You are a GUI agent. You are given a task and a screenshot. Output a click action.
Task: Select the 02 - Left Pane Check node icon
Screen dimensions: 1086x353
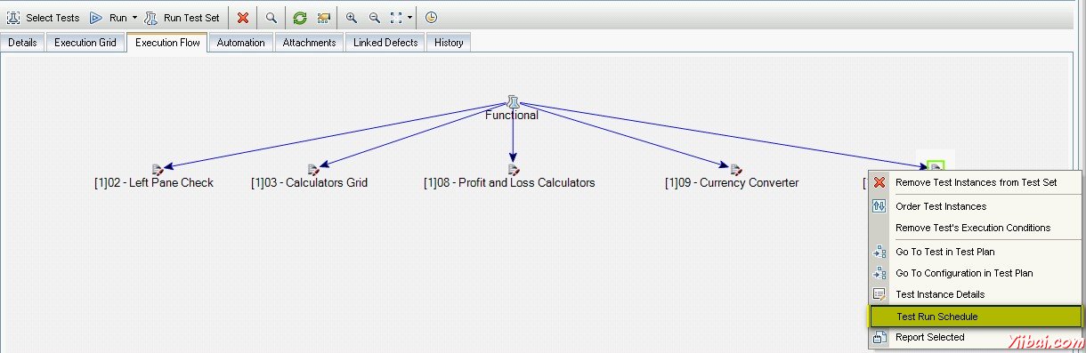(x=158, y=169)
